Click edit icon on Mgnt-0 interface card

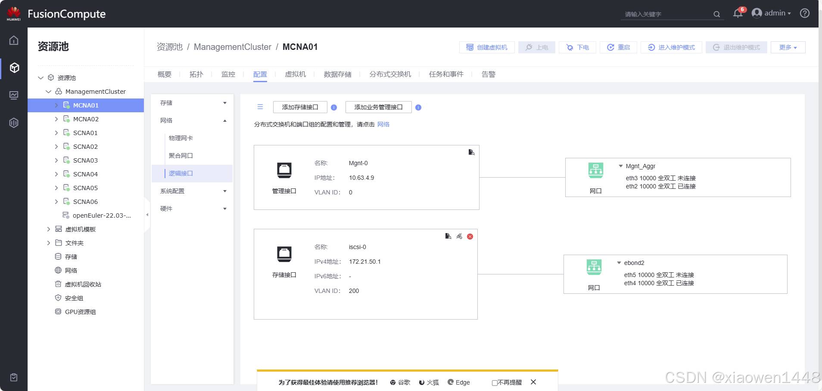pyautogui.click(x=471, y=152)
